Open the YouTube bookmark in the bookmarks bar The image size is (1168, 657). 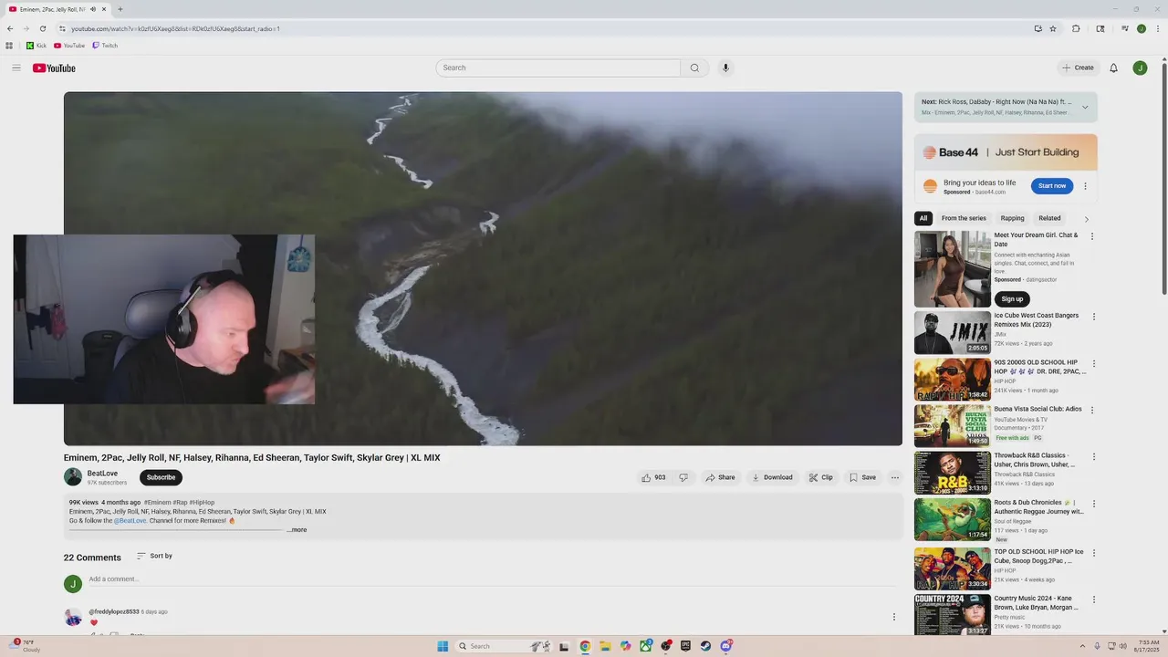point(69,46)
